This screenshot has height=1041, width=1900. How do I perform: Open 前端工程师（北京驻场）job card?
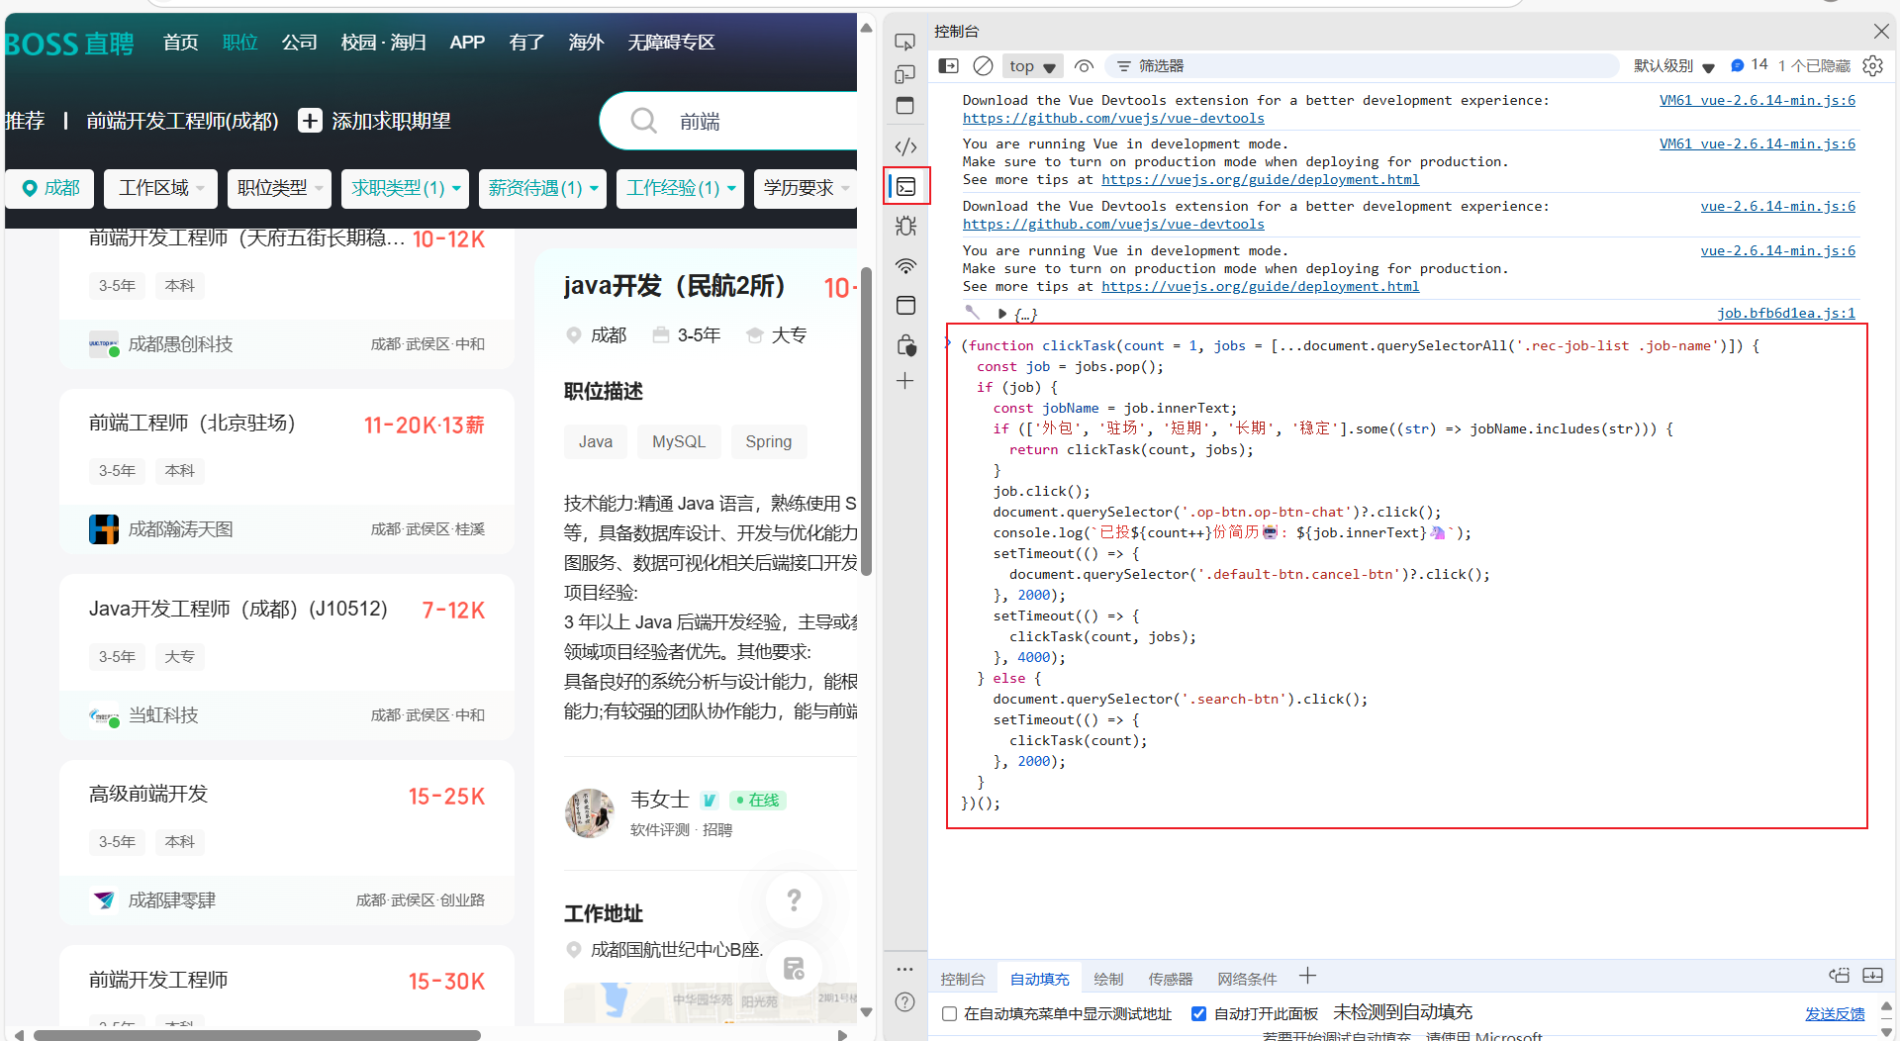[287, 471]
